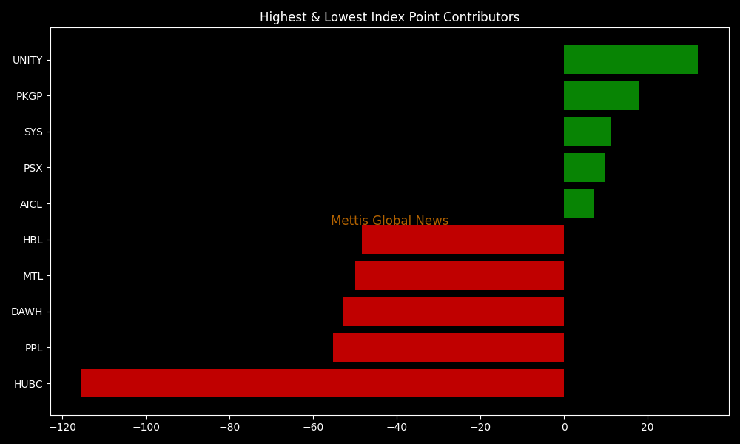This screenshot has width=740, height=444.
Task: Click the red PPL bar
Action: (448, 348)
